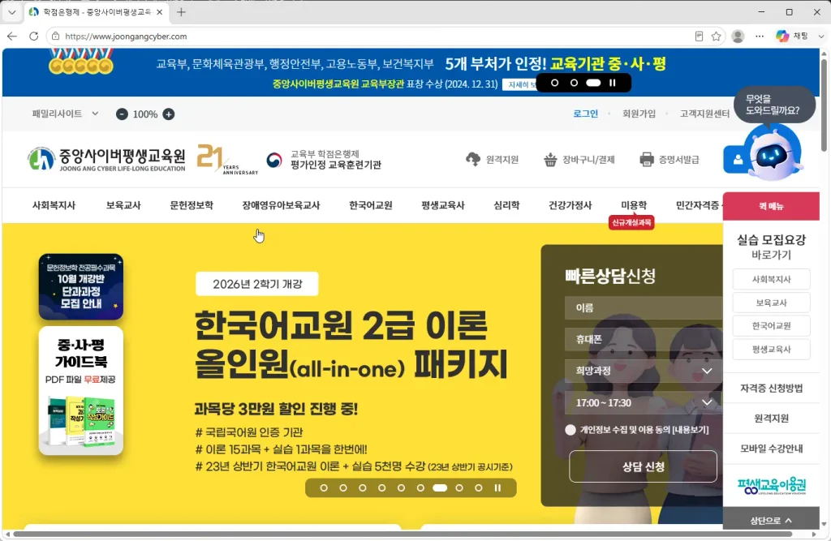Screen dimensions: 831x541
Task: Decrease page zoom with minus icon
Action: point(122,114)
